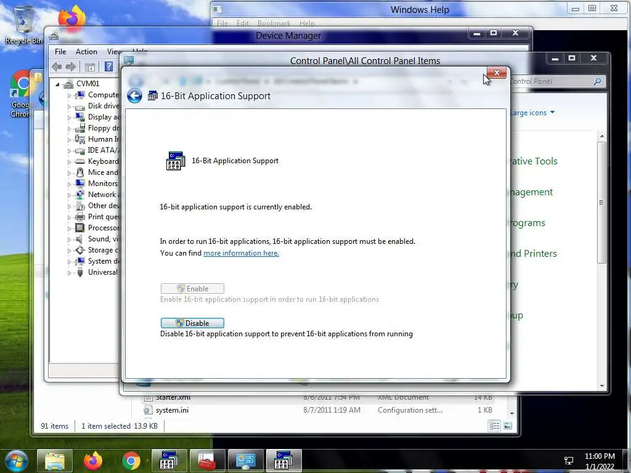Click Device Manager toolbar back arrow
This screenshot has height=473, width=631.
click(x=57, y=67)
